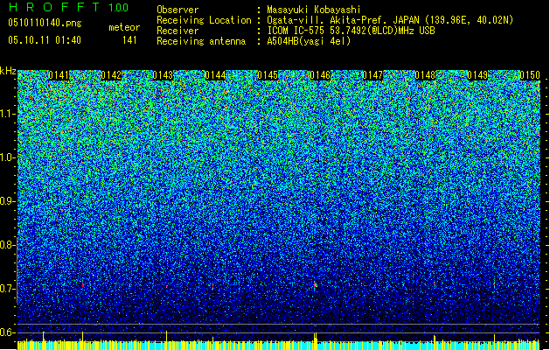Click the Observer label
The width and height of the screenshot is (550, 350).
pyautogui.click(x=178, y=10)
